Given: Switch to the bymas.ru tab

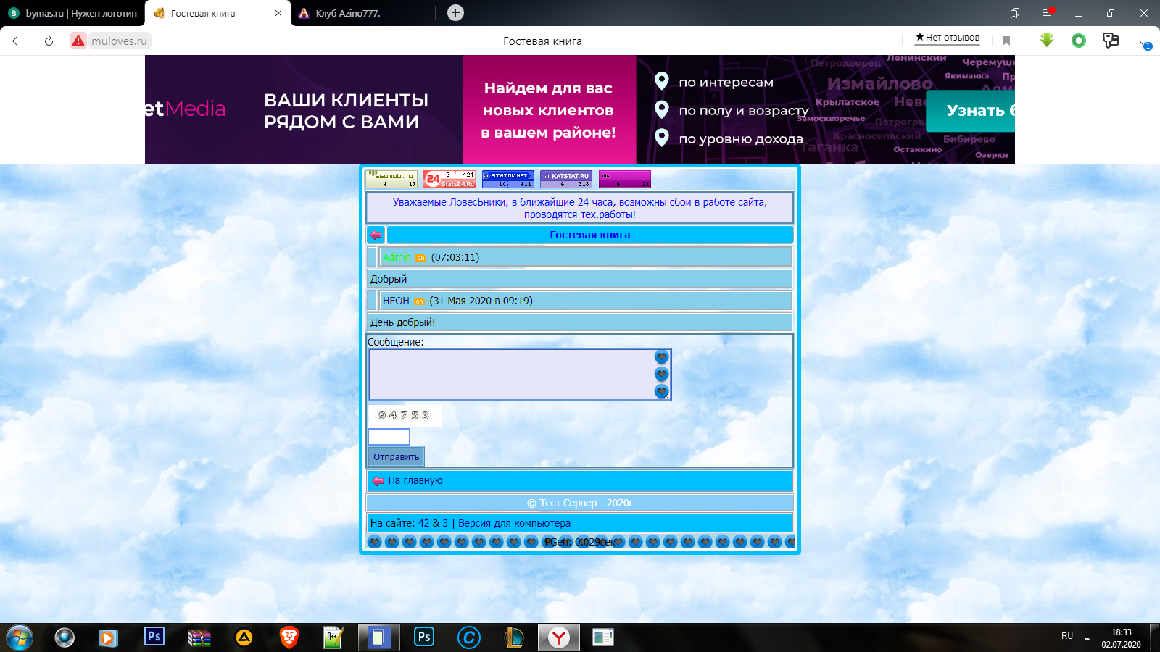Looking at the screenshot, I should click(x=72, y=13).
